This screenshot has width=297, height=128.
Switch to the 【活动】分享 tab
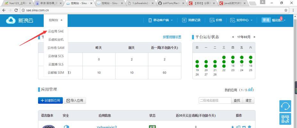[x=202, y=3]
